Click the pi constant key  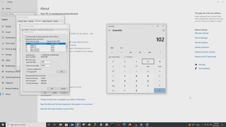click(125, 61)
